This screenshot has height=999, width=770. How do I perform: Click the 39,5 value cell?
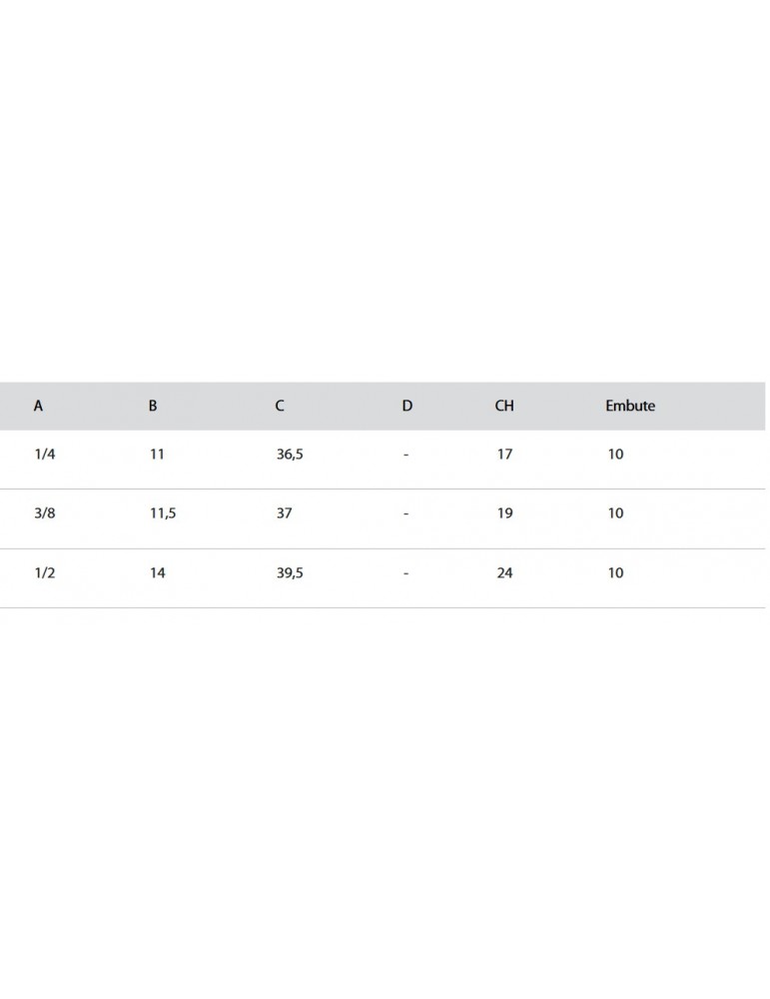290,573
